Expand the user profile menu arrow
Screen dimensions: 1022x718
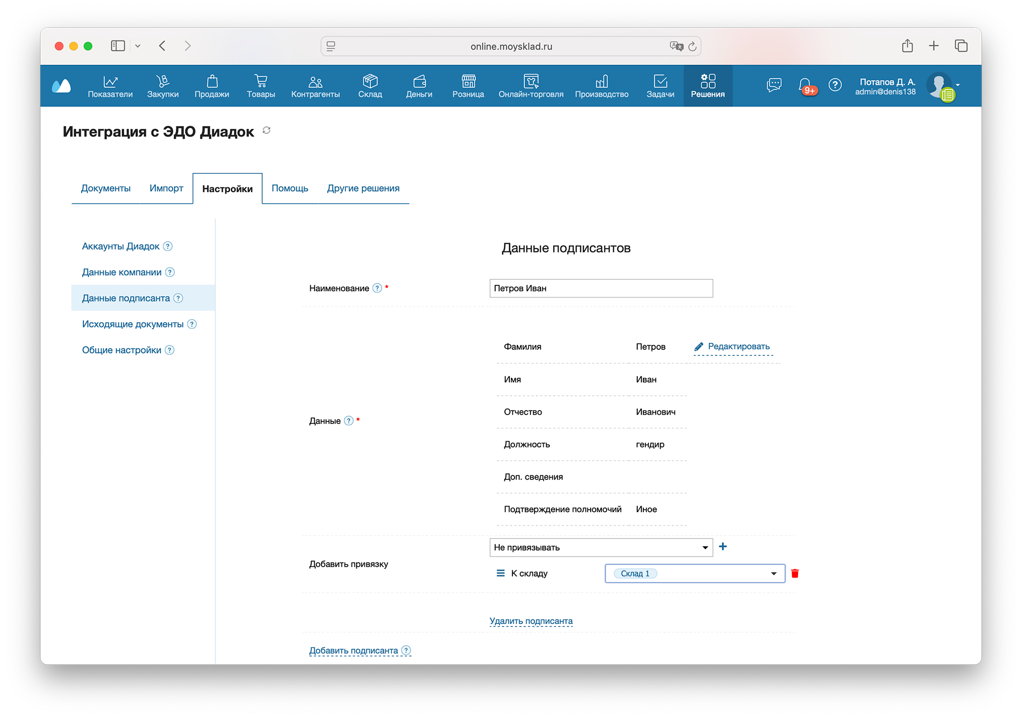point(958,85)
